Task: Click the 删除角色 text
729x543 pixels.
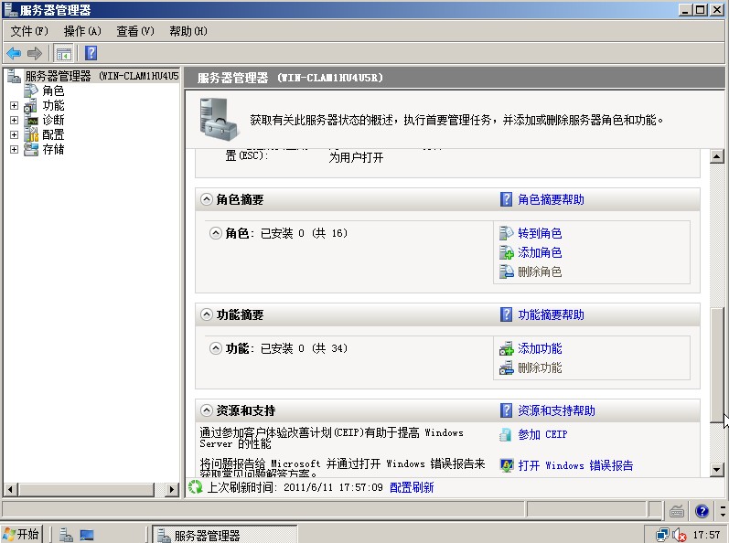Action: click(x=540, y=271)
